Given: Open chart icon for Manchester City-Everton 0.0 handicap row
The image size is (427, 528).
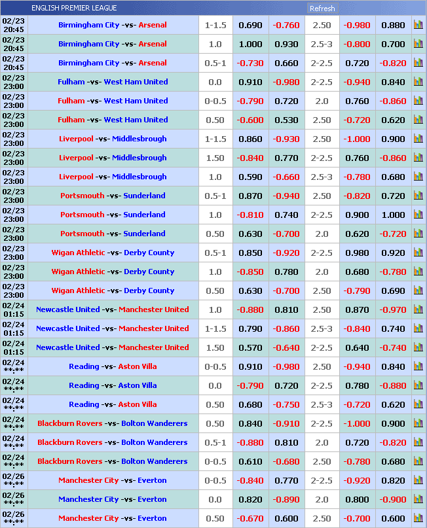Looking at the screenshot, I should [418, 499].
